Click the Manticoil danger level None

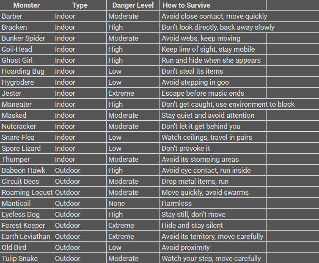tap(133, 203)
